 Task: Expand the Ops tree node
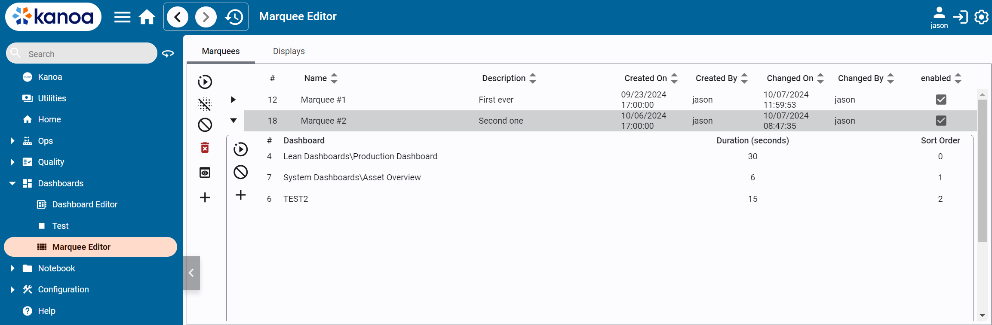pos(12,141)
